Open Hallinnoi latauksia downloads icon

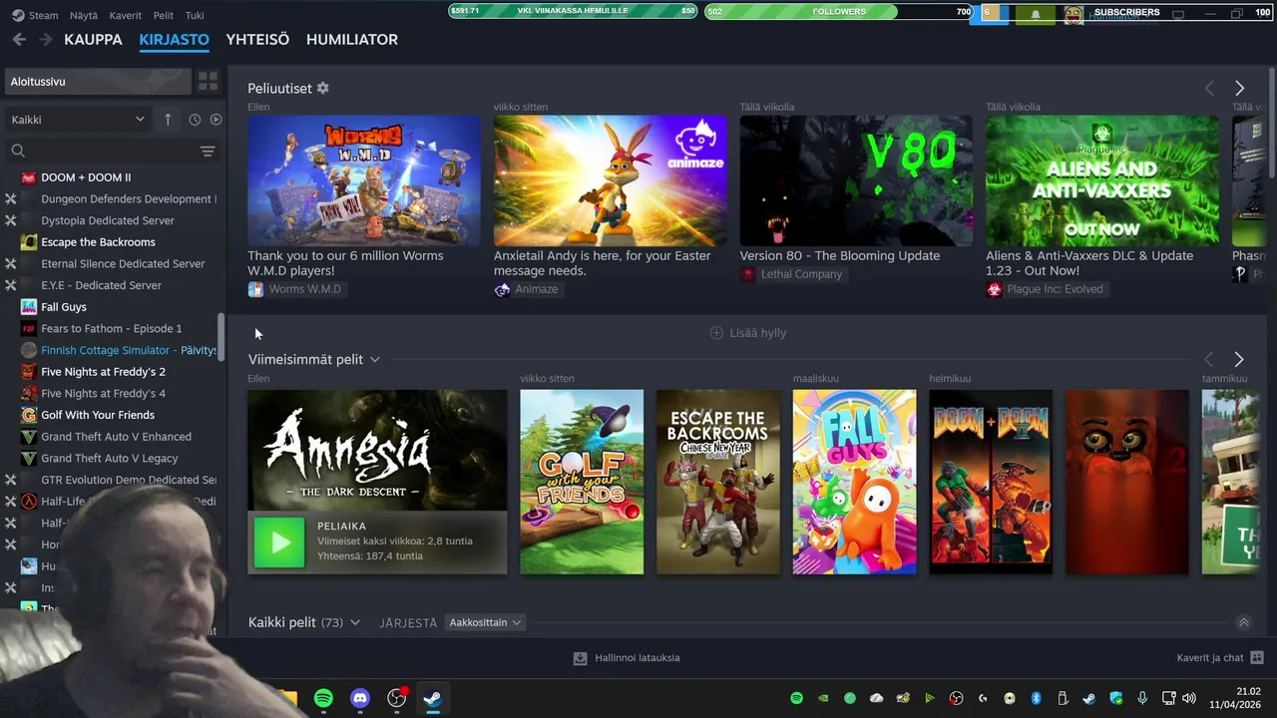click(580, 658)
